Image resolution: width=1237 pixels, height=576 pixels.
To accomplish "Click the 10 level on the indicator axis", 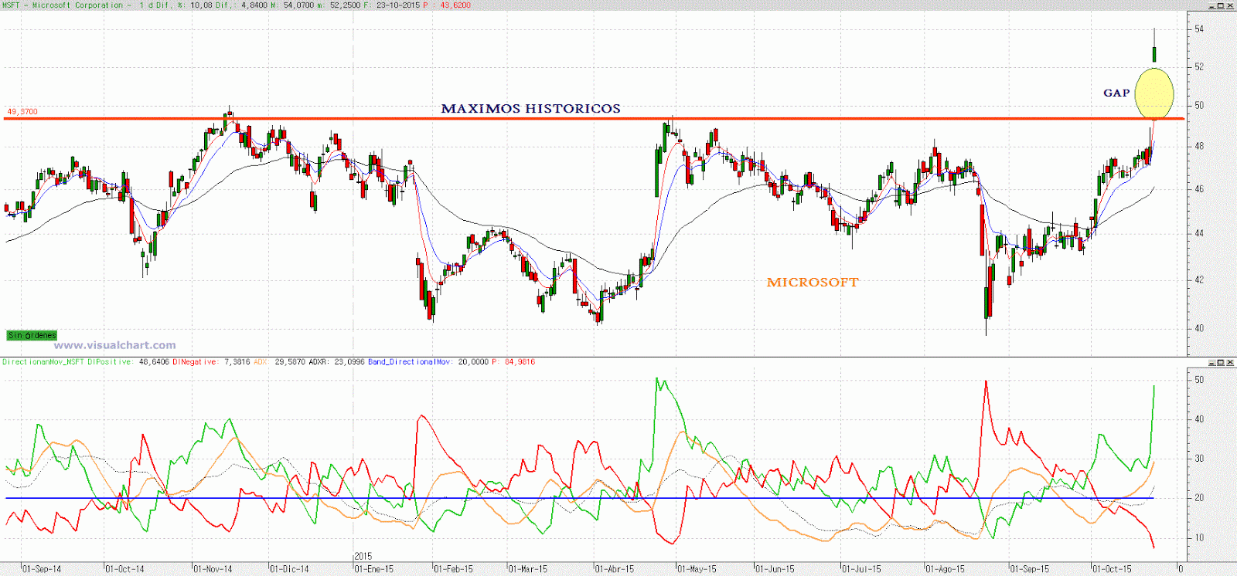I will [x=1199, y=538].
